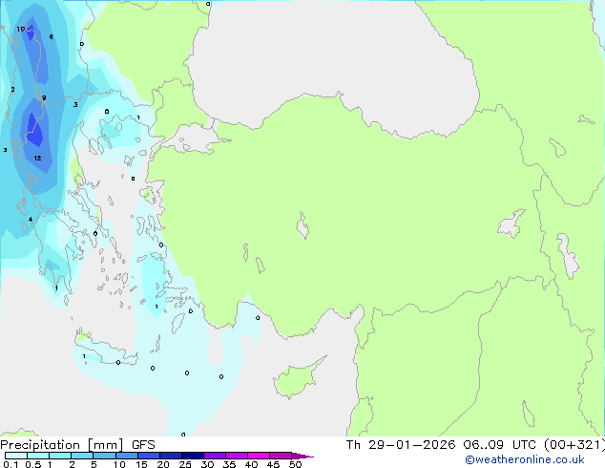The width and height of the screenshot is (605, 468).
Task: Click the '06..09 UTC' time text
Action: [499, 445]
